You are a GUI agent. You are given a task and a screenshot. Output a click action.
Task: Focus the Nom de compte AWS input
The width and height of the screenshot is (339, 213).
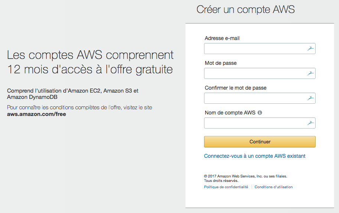[255, 123]
